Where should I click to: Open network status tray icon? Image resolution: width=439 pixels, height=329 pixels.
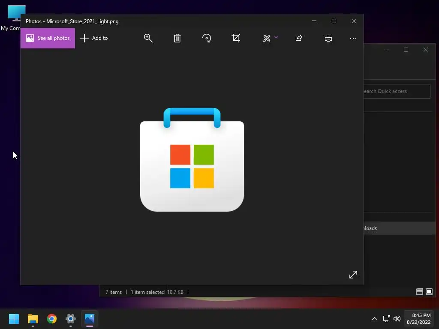(387, 319)
